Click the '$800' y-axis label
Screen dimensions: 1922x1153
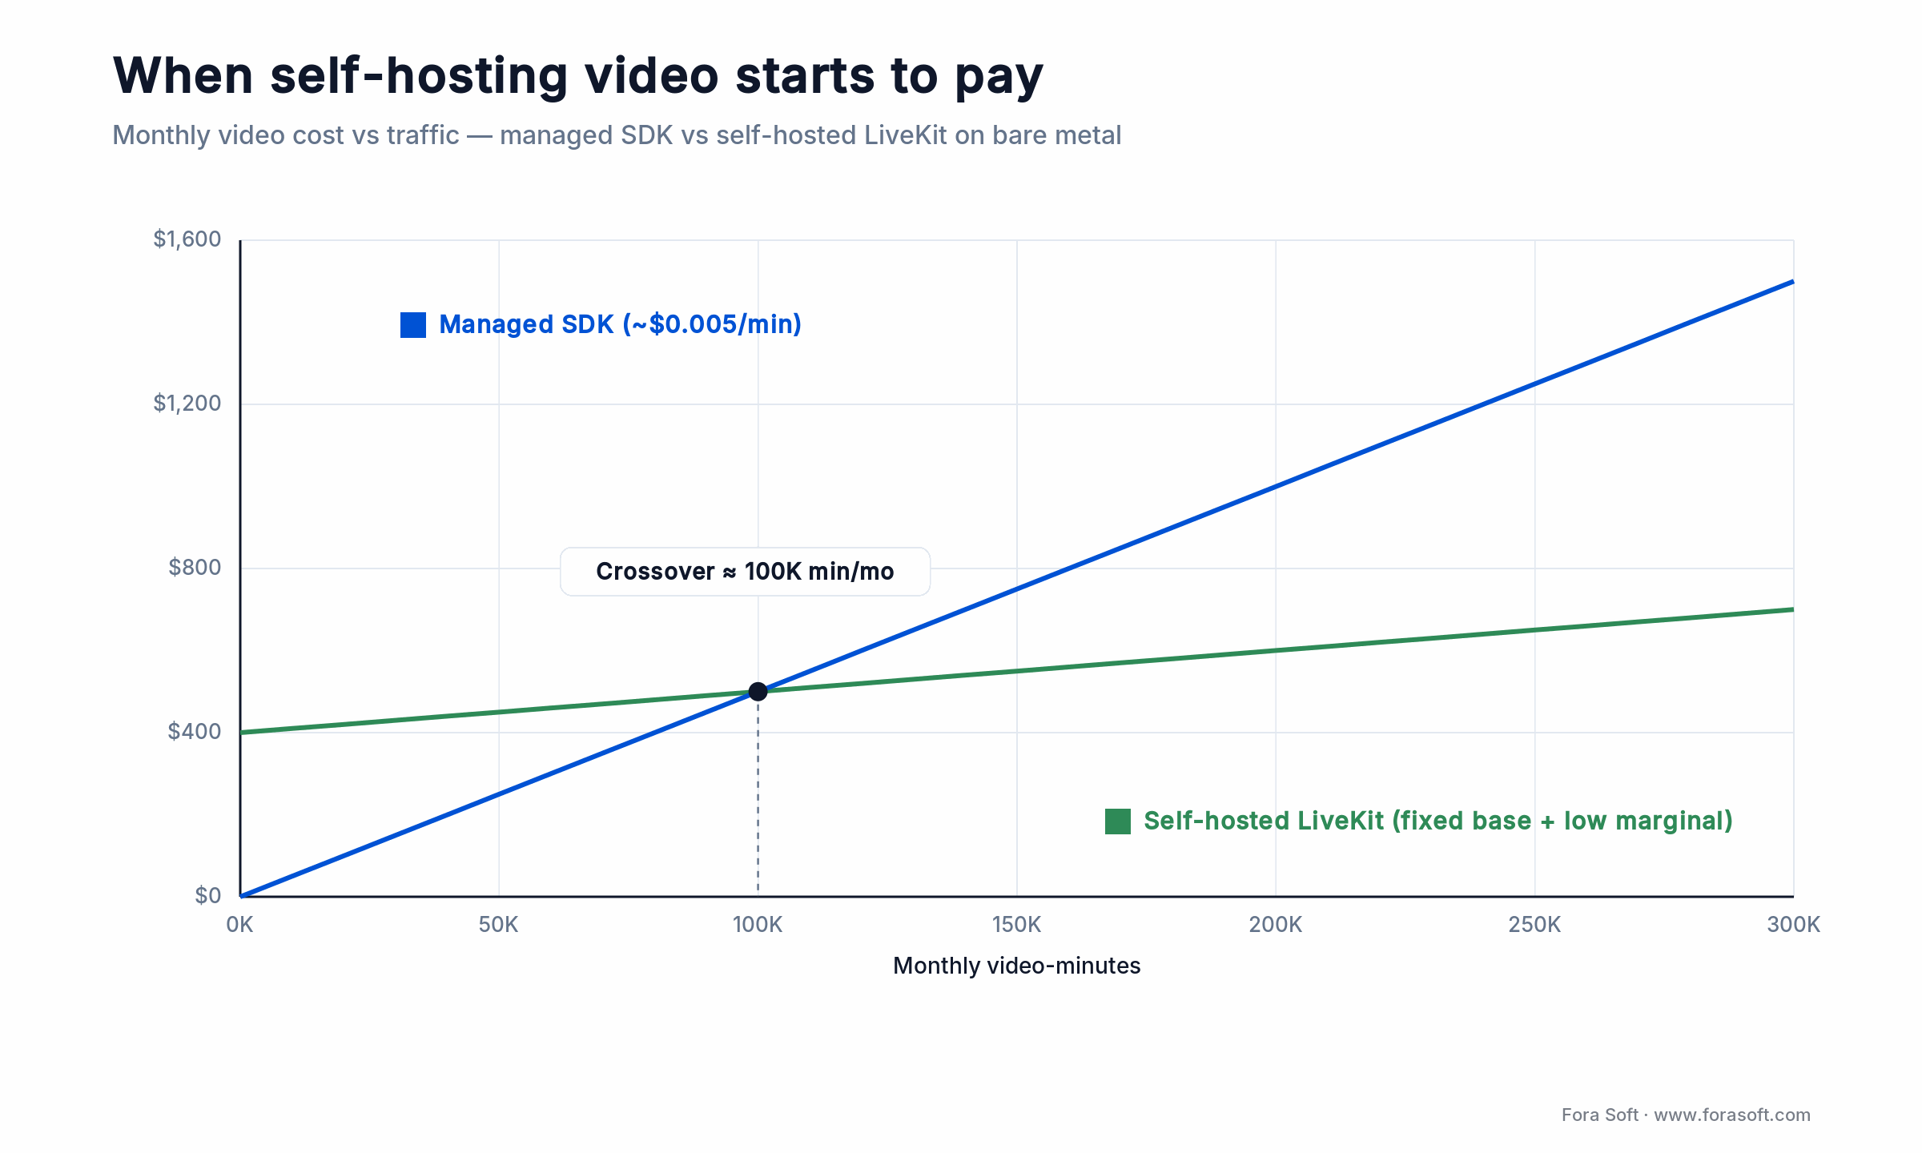(195, 568)
